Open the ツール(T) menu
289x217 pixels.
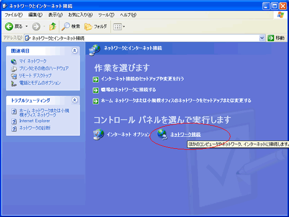click(x=106, y=15)
